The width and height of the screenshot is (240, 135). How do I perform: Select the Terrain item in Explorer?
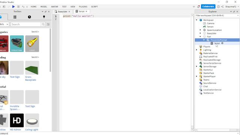[x=210, y=27]
